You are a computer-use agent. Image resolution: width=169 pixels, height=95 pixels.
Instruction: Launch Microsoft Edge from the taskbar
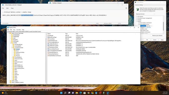tap(81, 93)
